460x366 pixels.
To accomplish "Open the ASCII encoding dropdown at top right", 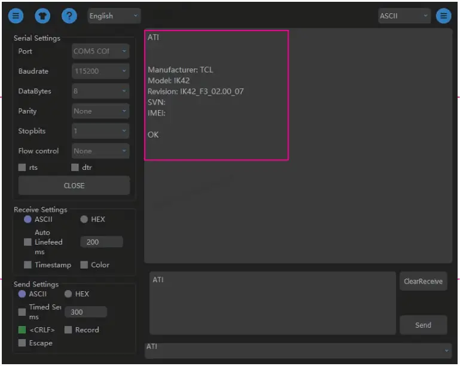I will [404, 16].
